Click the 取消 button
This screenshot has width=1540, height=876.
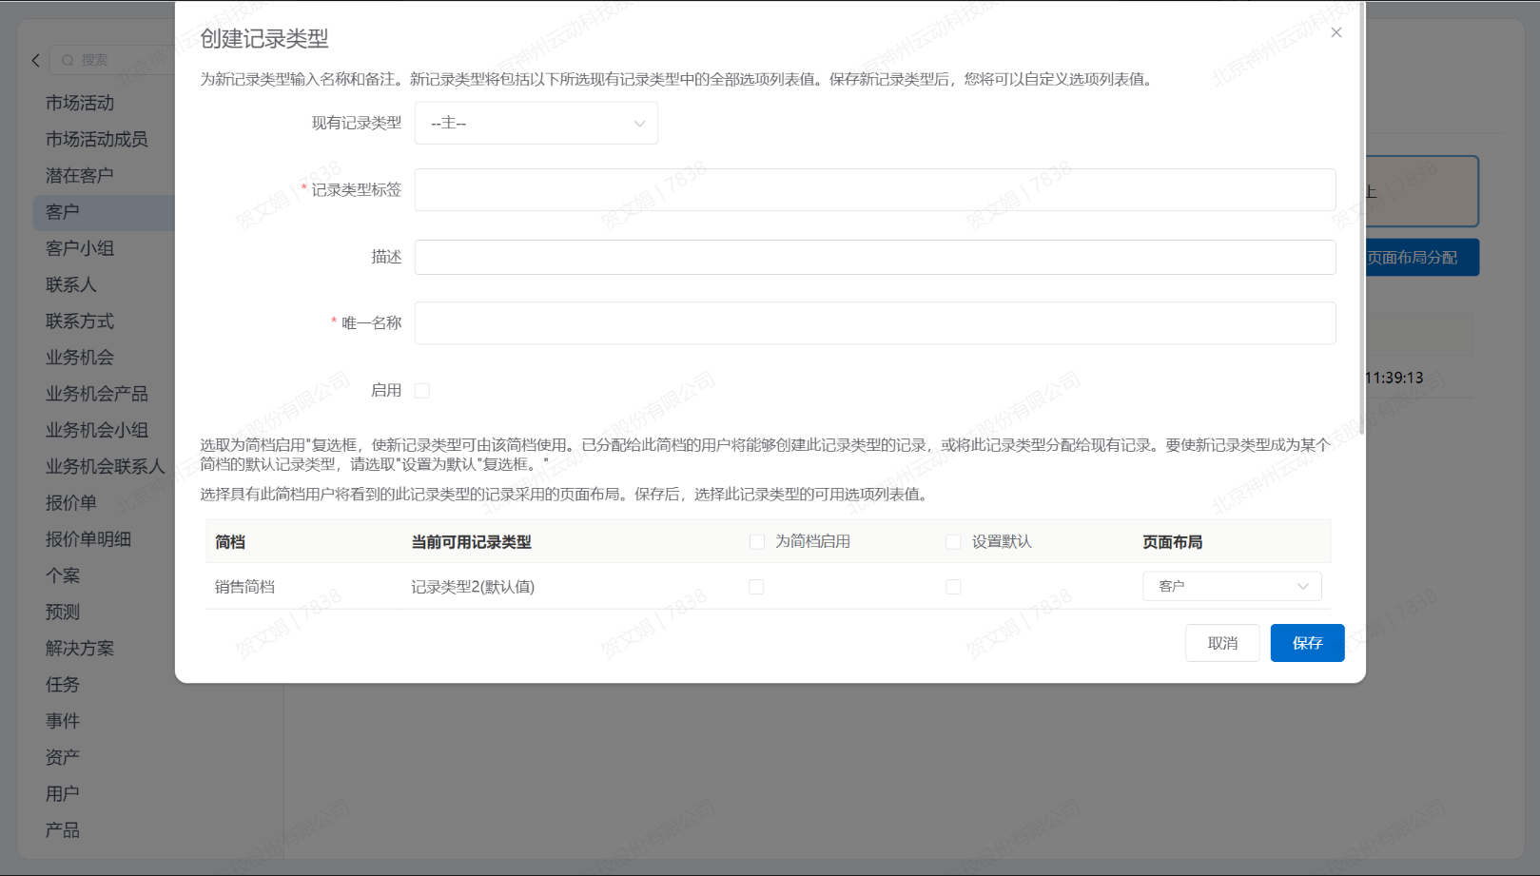click(1221, 643)
